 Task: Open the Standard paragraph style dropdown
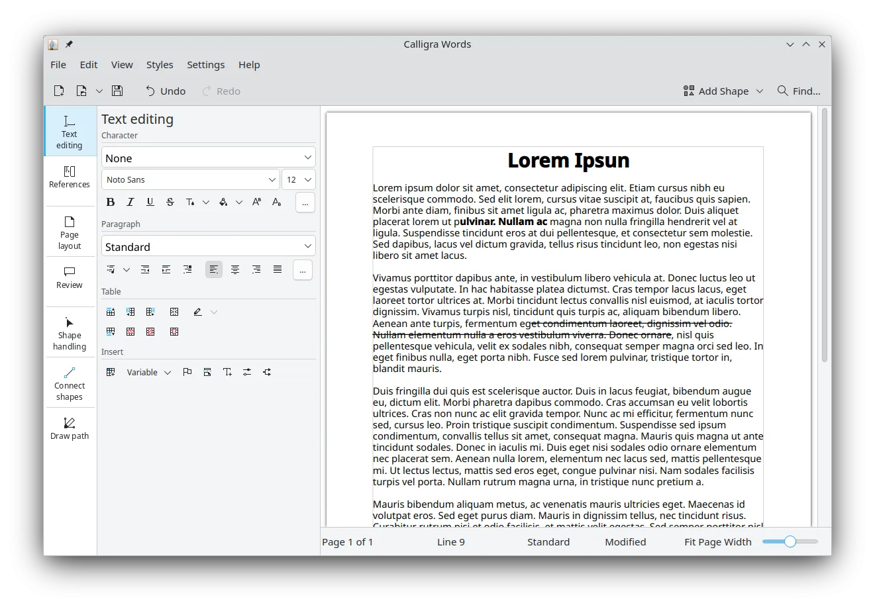(208, 246)
